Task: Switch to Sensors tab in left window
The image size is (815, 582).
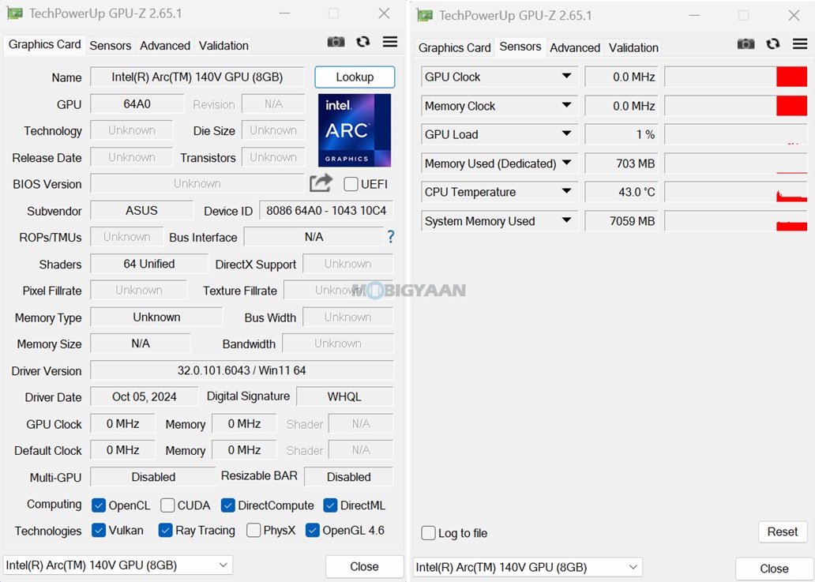Action: pos(111,46)
